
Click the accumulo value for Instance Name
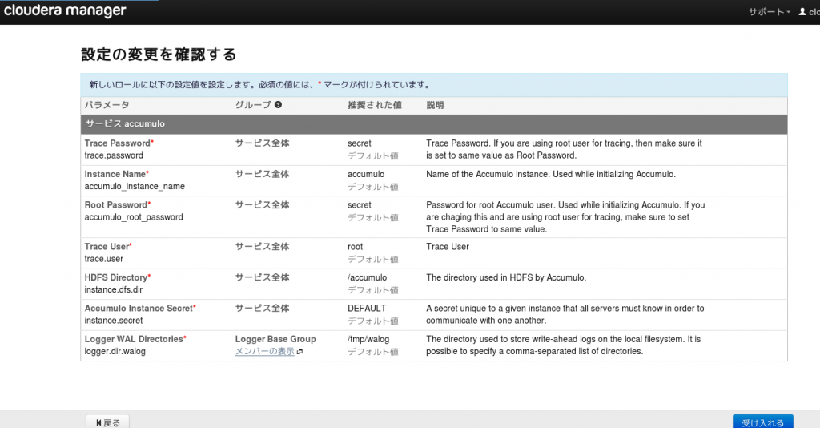pyautogui.click(x=366, y=174)
